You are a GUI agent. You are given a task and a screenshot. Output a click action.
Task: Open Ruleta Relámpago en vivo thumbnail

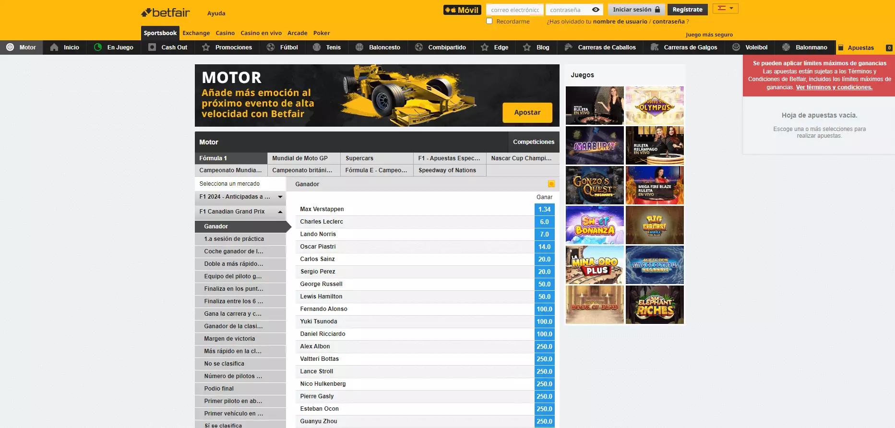pyautogui.click(x=655, y=145)
